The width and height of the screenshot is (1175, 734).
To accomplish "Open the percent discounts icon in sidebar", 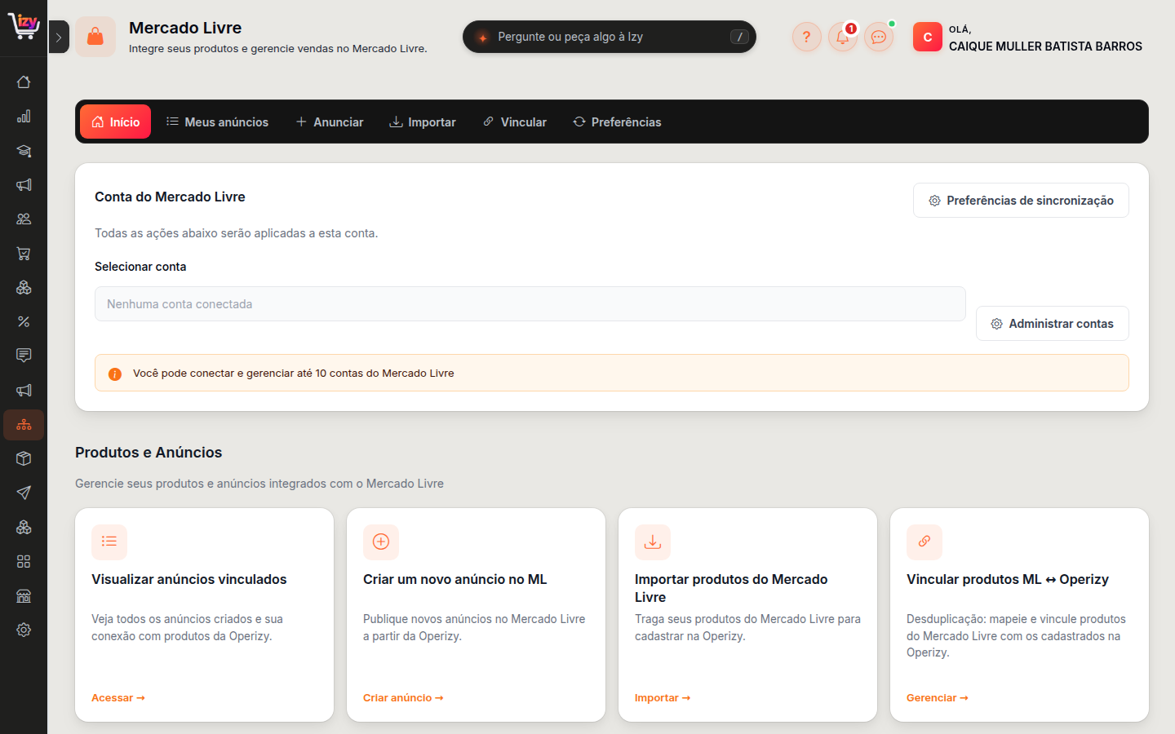I will point(24,321).
